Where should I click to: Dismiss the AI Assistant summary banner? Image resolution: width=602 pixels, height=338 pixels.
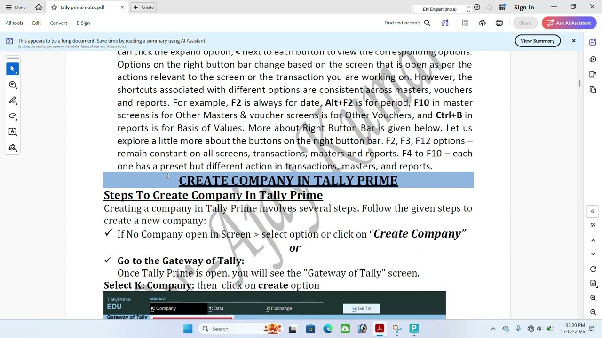574,41
